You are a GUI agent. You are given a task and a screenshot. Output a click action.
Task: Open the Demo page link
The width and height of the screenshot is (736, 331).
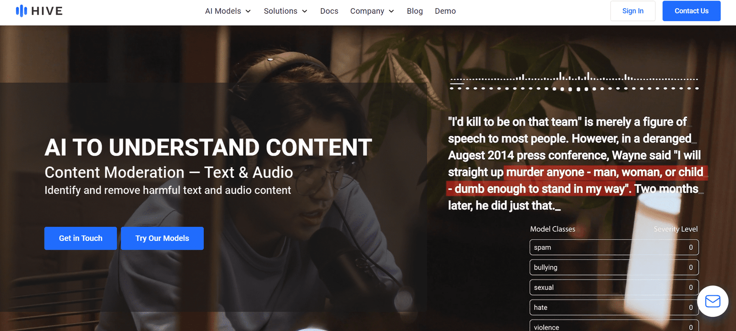click(x=445, y=11)
